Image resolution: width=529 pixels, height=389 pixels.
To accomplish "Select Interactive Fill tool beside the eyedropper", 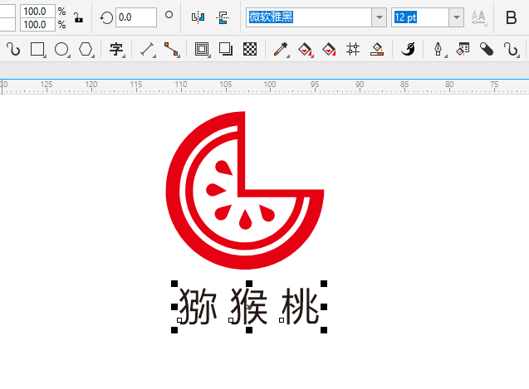I will [305, 50].
